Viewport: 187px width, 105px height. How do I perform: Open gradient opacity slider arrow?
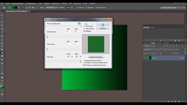72,8
